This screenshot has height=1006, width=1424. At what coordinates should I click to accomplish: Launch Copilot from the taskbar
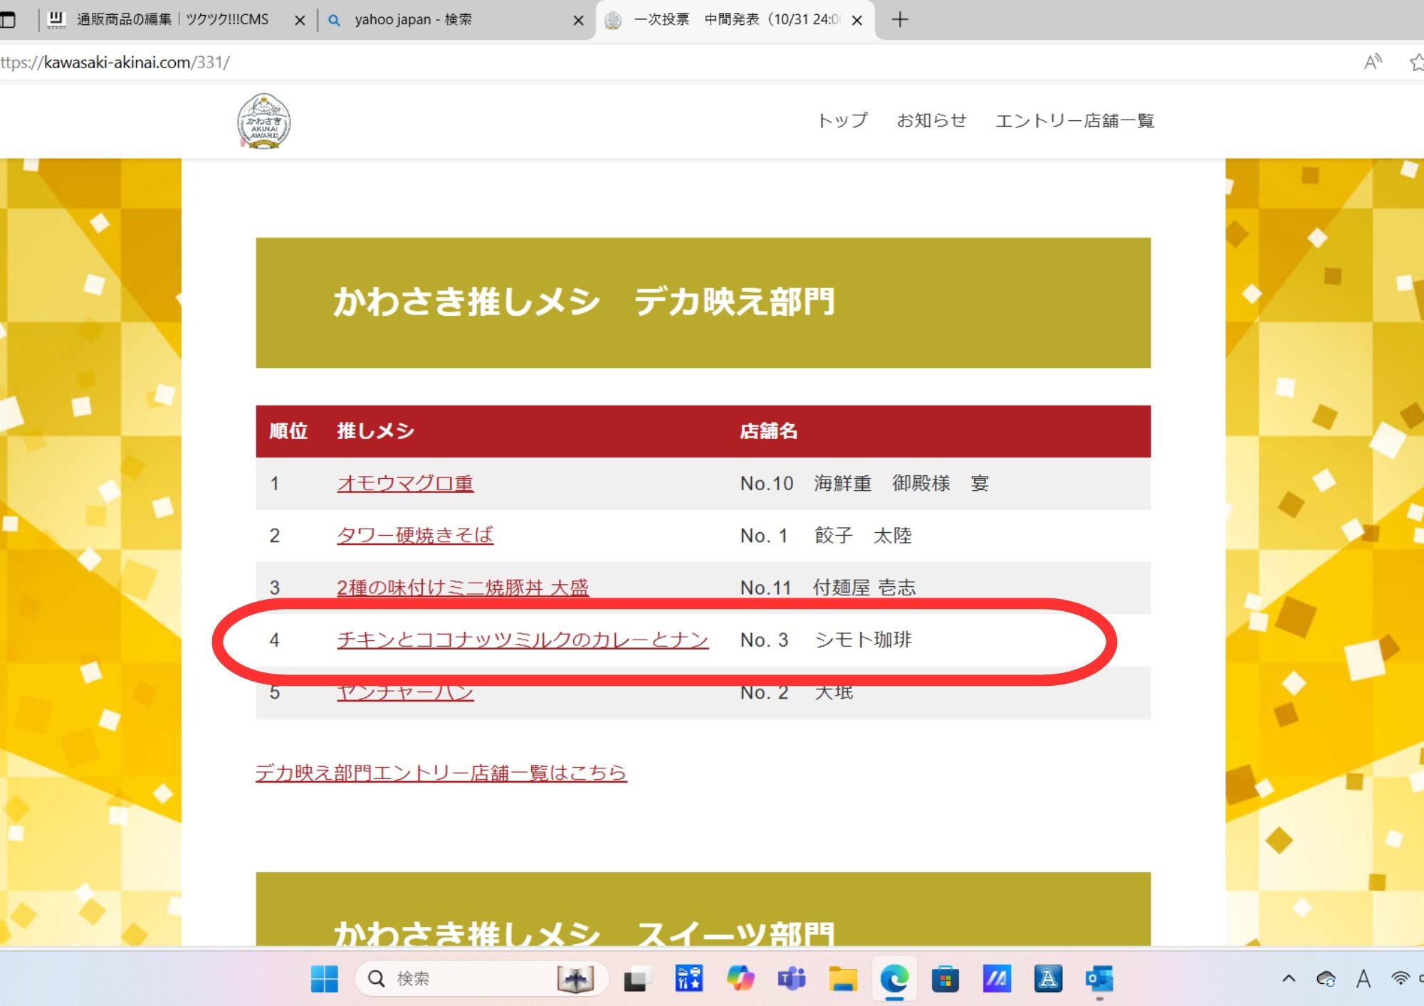click(740, 979)
